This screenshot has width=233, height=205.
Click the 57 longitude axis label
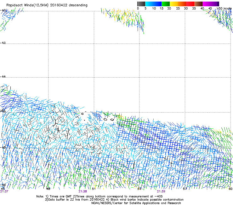click(x=185, y=189)
